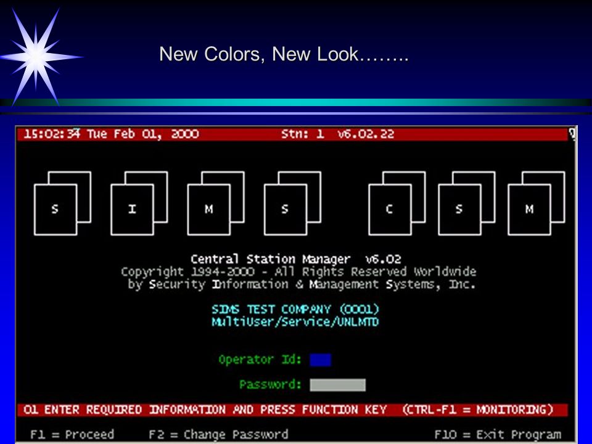Click the C logo box
This screenshot has width=592, height=444.
[x=390, y=209]
